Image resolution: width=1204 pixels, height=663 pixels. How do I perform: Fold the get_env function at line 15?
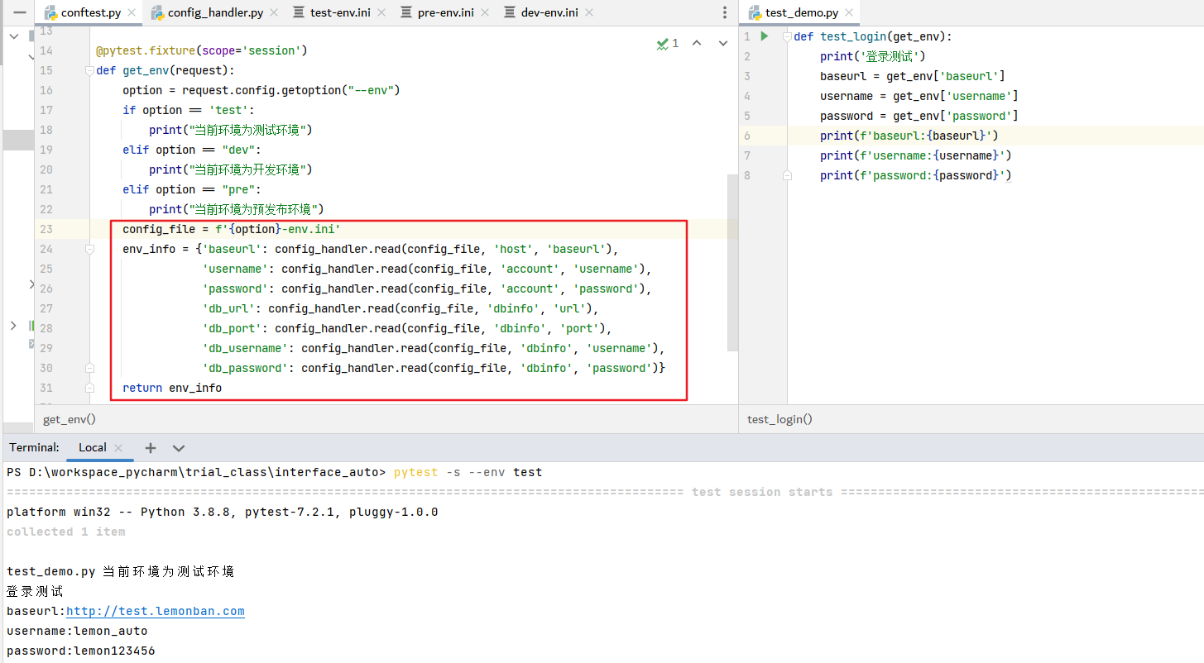point(89,70)
